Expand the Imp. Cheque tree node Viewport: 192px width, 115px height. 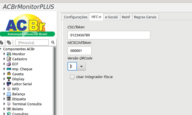tap(4, 69)
